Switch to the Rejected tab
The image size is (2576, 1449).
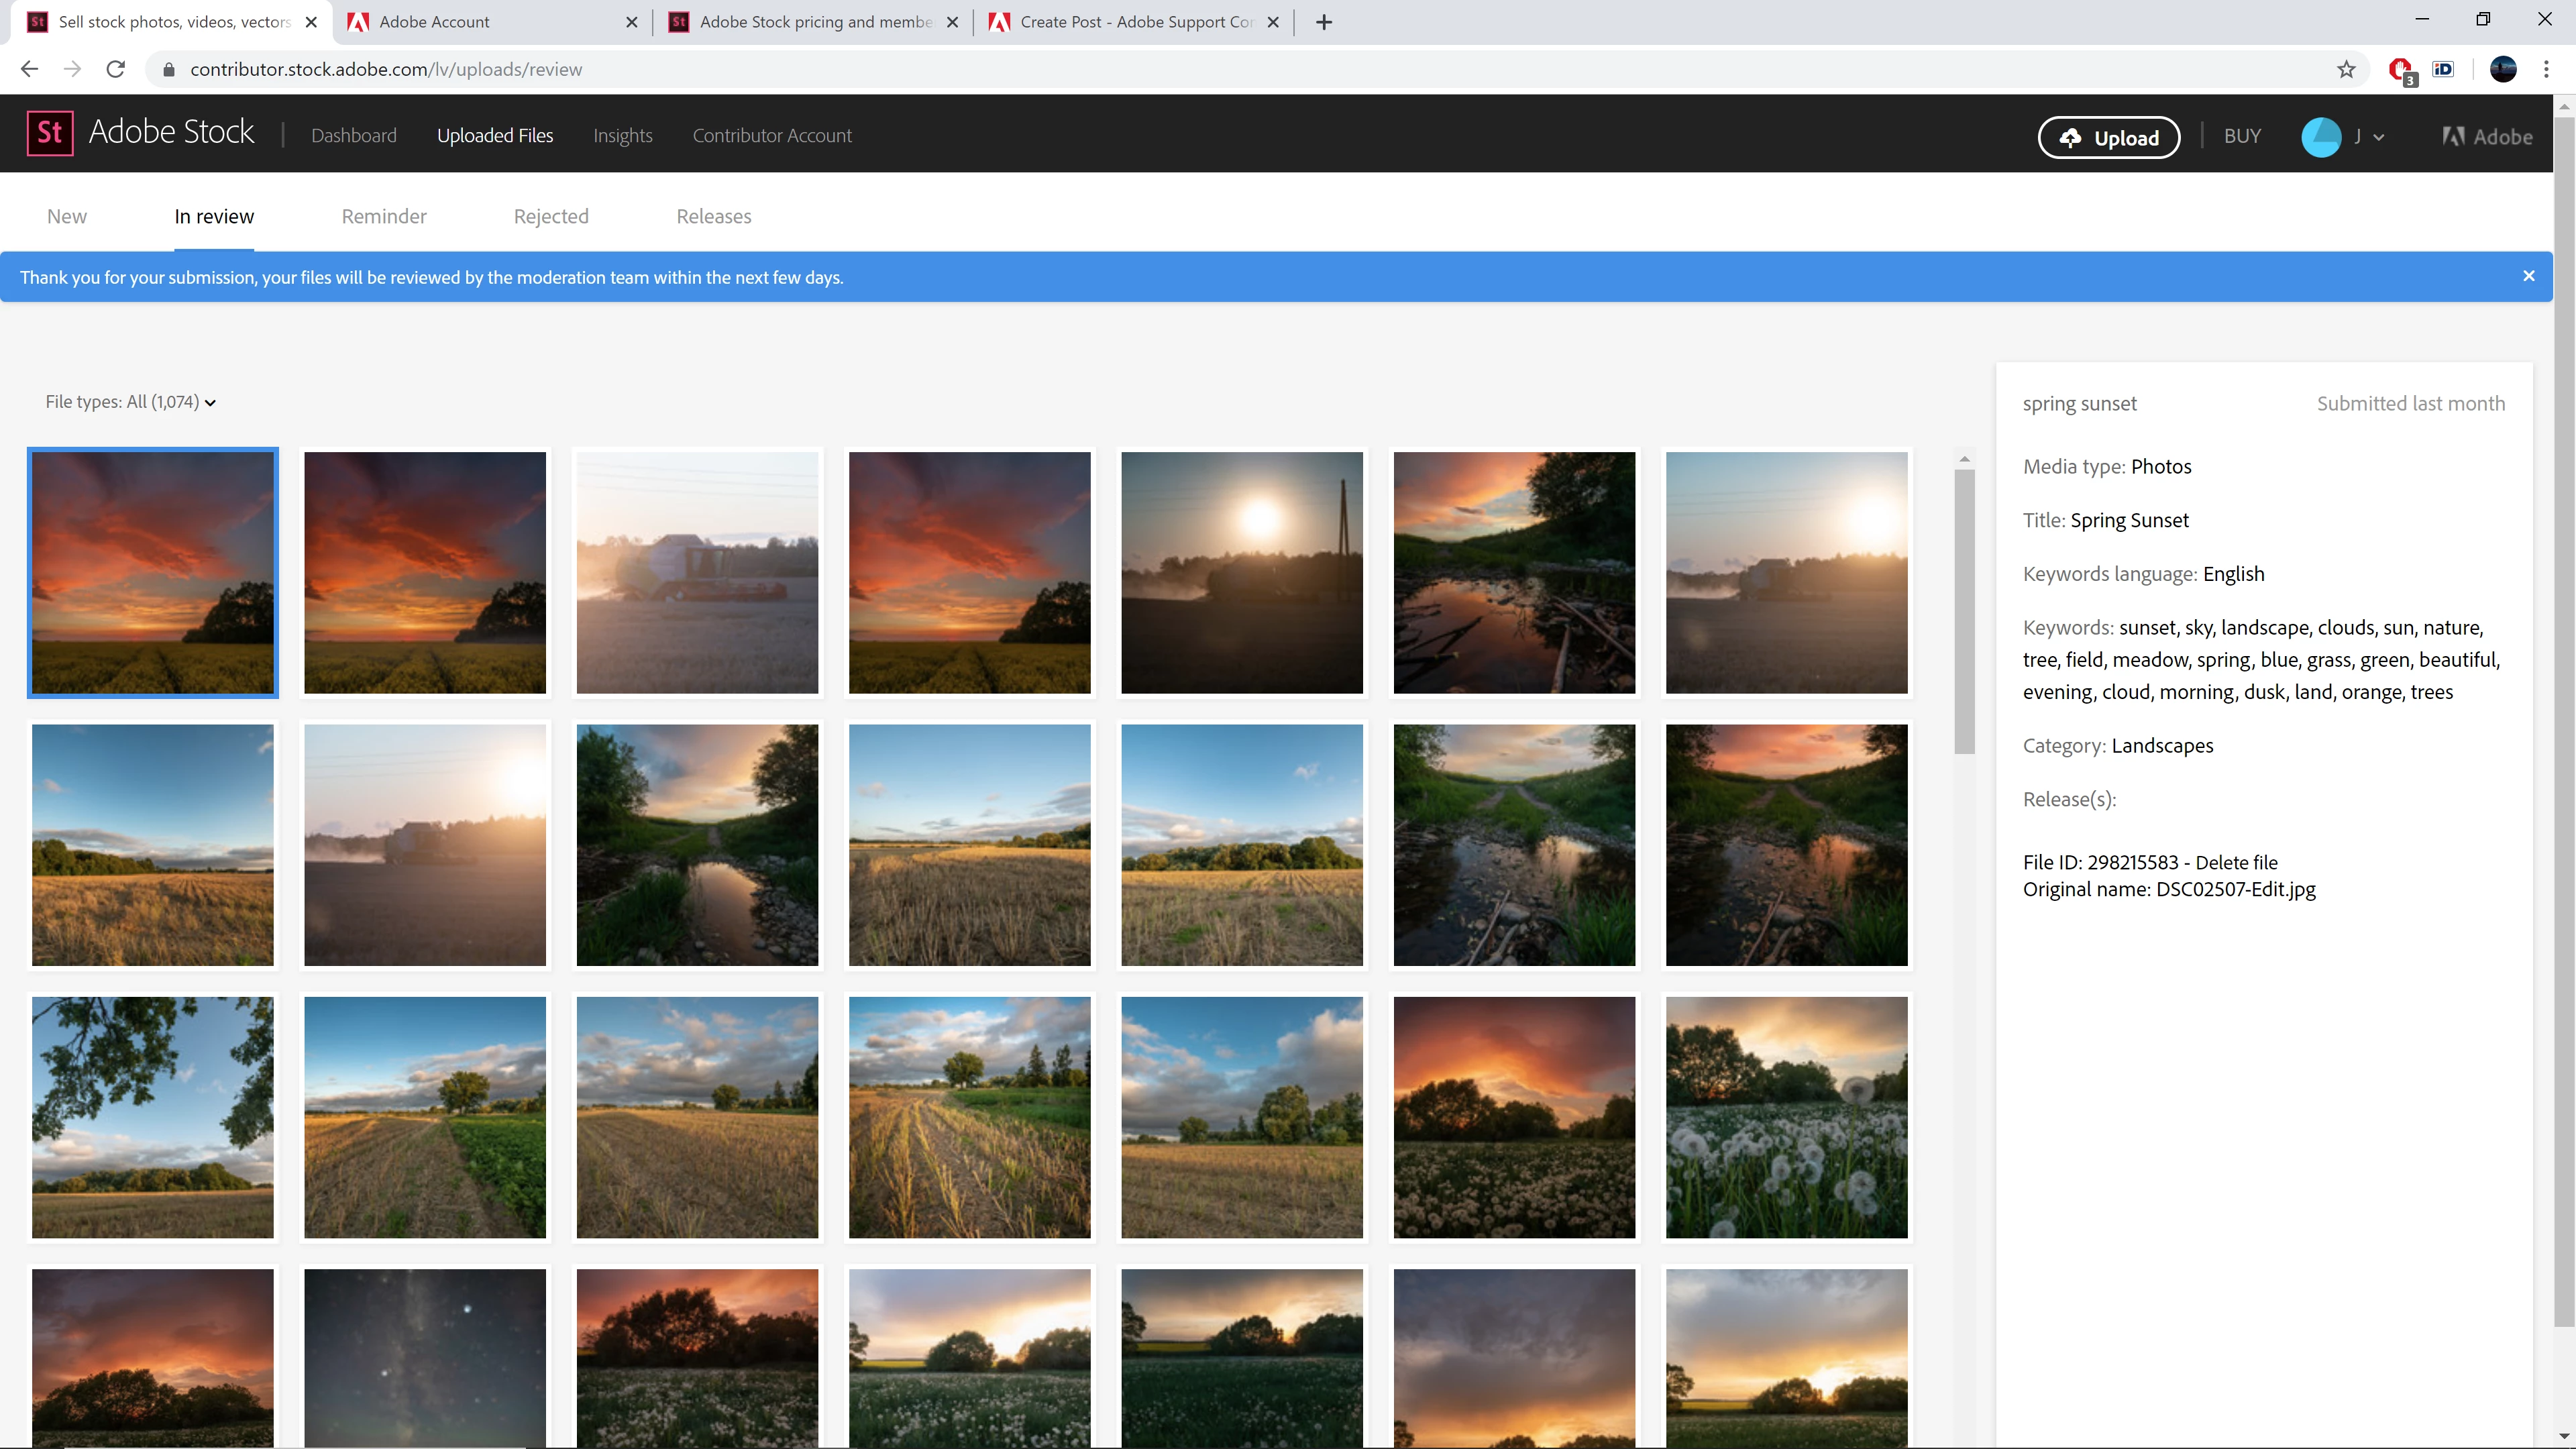(551, 216)
